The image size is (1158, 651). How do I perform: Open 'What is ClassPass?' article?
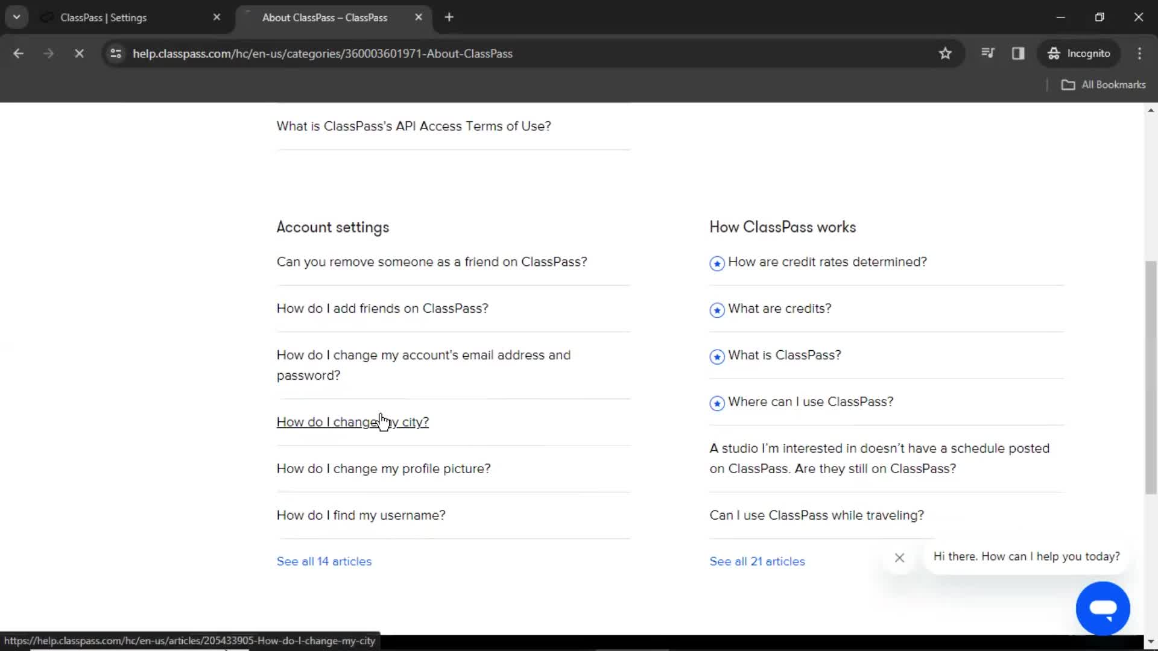click(x=785, y=355)
